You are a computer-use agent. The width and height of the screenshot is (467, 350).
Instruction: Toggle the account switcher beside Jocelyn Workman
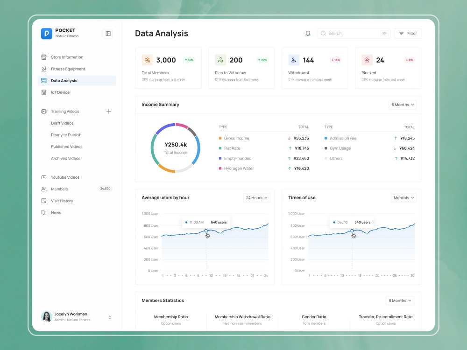click(x=110, y=317)
